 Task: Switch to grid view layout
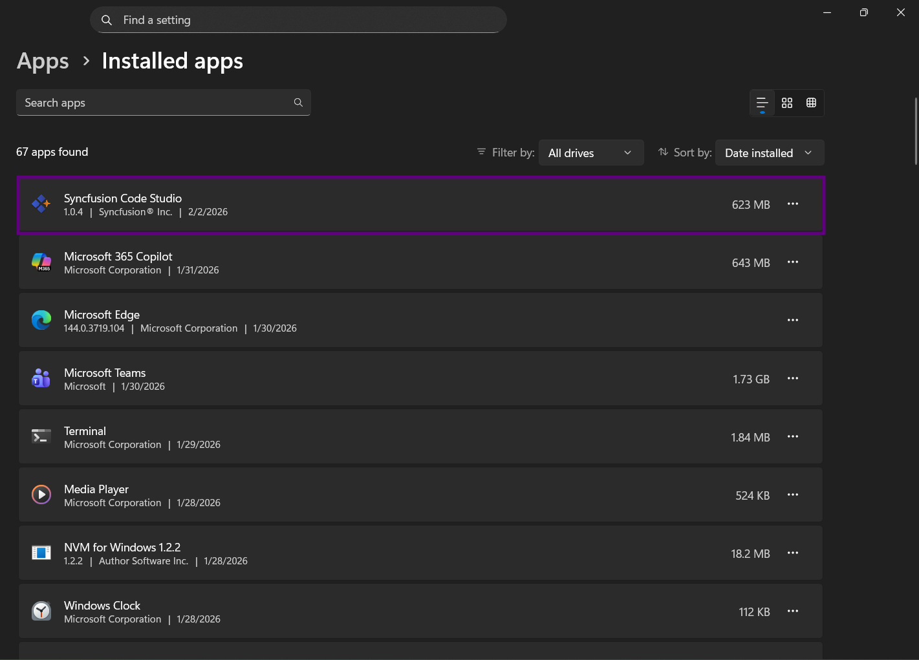(787, 103)
